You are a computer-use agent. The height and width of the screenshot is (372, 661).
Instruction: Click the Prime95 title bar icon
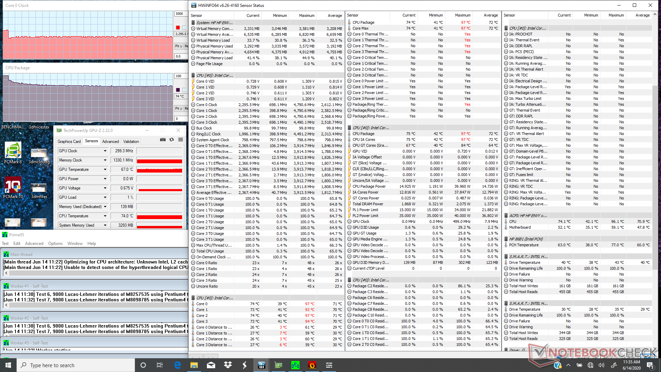pyautogui.click(x=5, y=235)
